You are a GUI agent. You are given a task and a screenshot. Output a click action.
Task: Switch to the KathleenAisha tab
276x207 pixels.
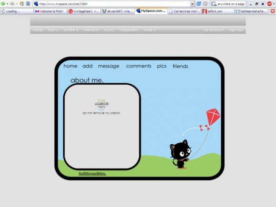252,11
